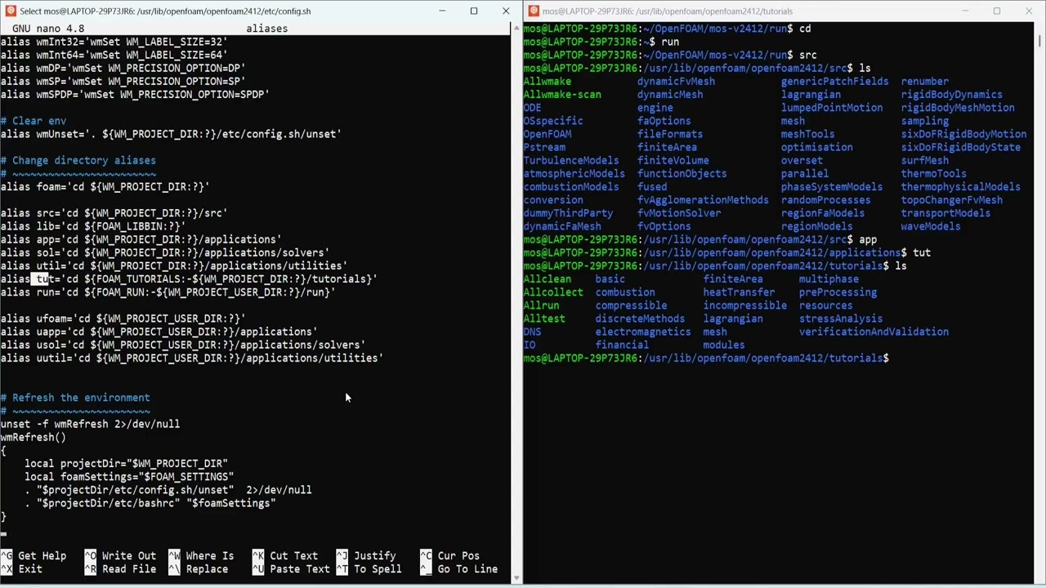Click 'combustion' in the tutorials listing
Screen dimensions: 1046x588
point(625,292)
